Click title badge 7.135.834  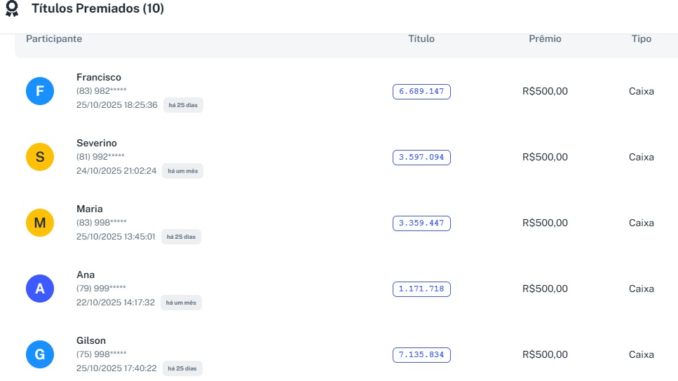[421, 354]
